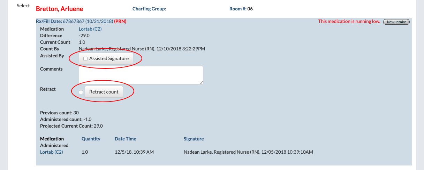Grab the Comments box resize handle
The height and width of the screenshot is (170, 424).
[x=201, y=82]
